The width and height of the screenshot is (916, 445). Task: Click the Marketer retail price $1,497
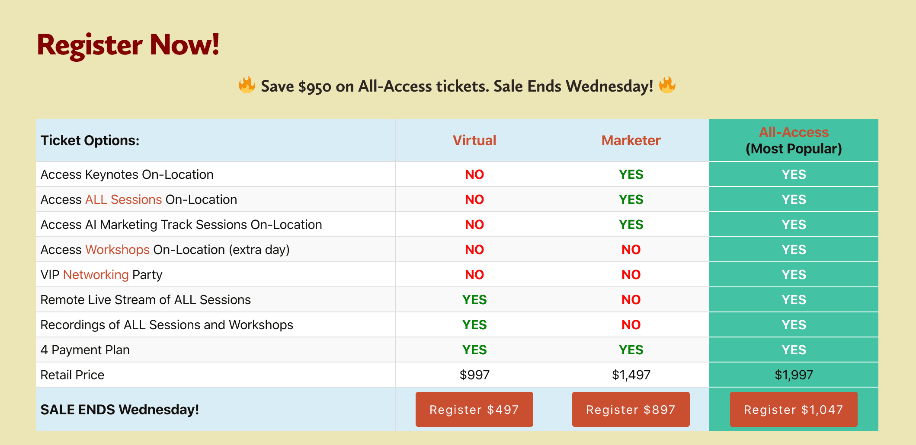631,375
